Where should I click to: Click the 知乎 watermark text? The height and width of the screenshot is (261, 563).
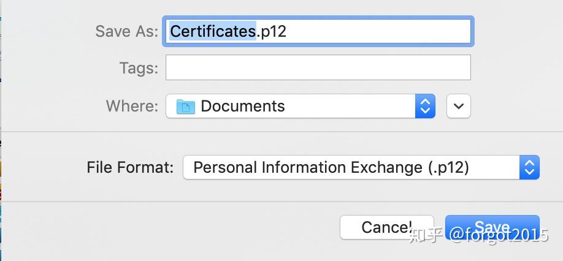(426, 235)
